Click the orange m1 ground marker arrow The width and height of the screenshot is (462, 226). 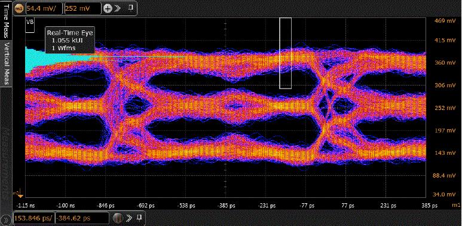point(20,195)
